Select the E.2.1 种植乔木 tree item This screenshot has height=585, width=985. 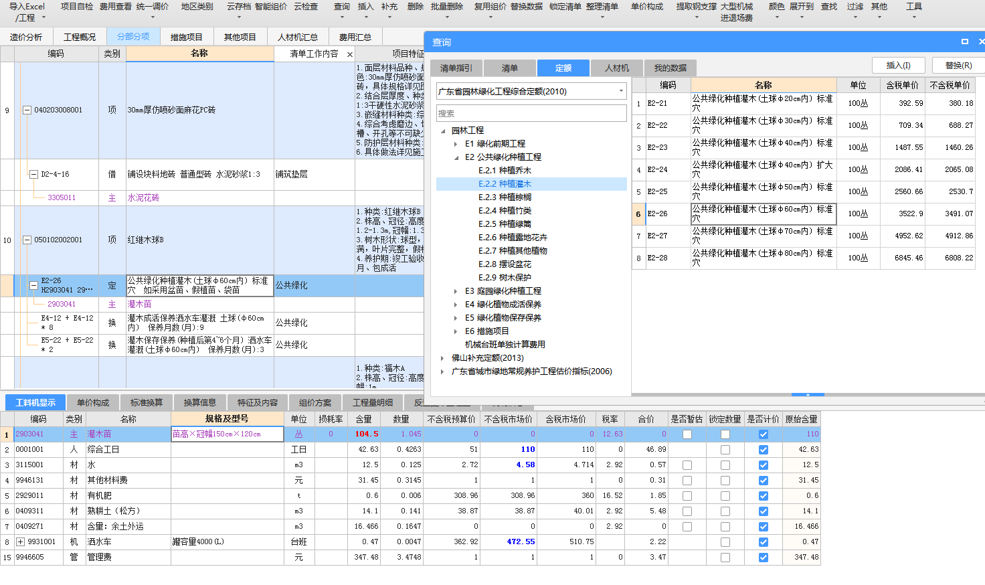click(505, 171)
